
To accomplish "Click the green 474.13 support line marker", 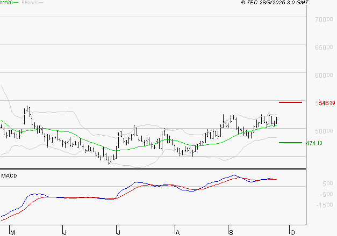I will [290, 143].
